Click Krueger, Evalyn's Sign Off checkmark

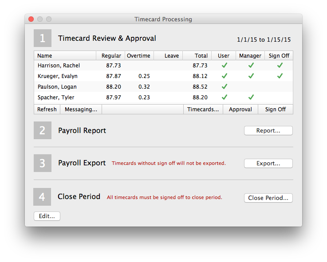[280, 76]
